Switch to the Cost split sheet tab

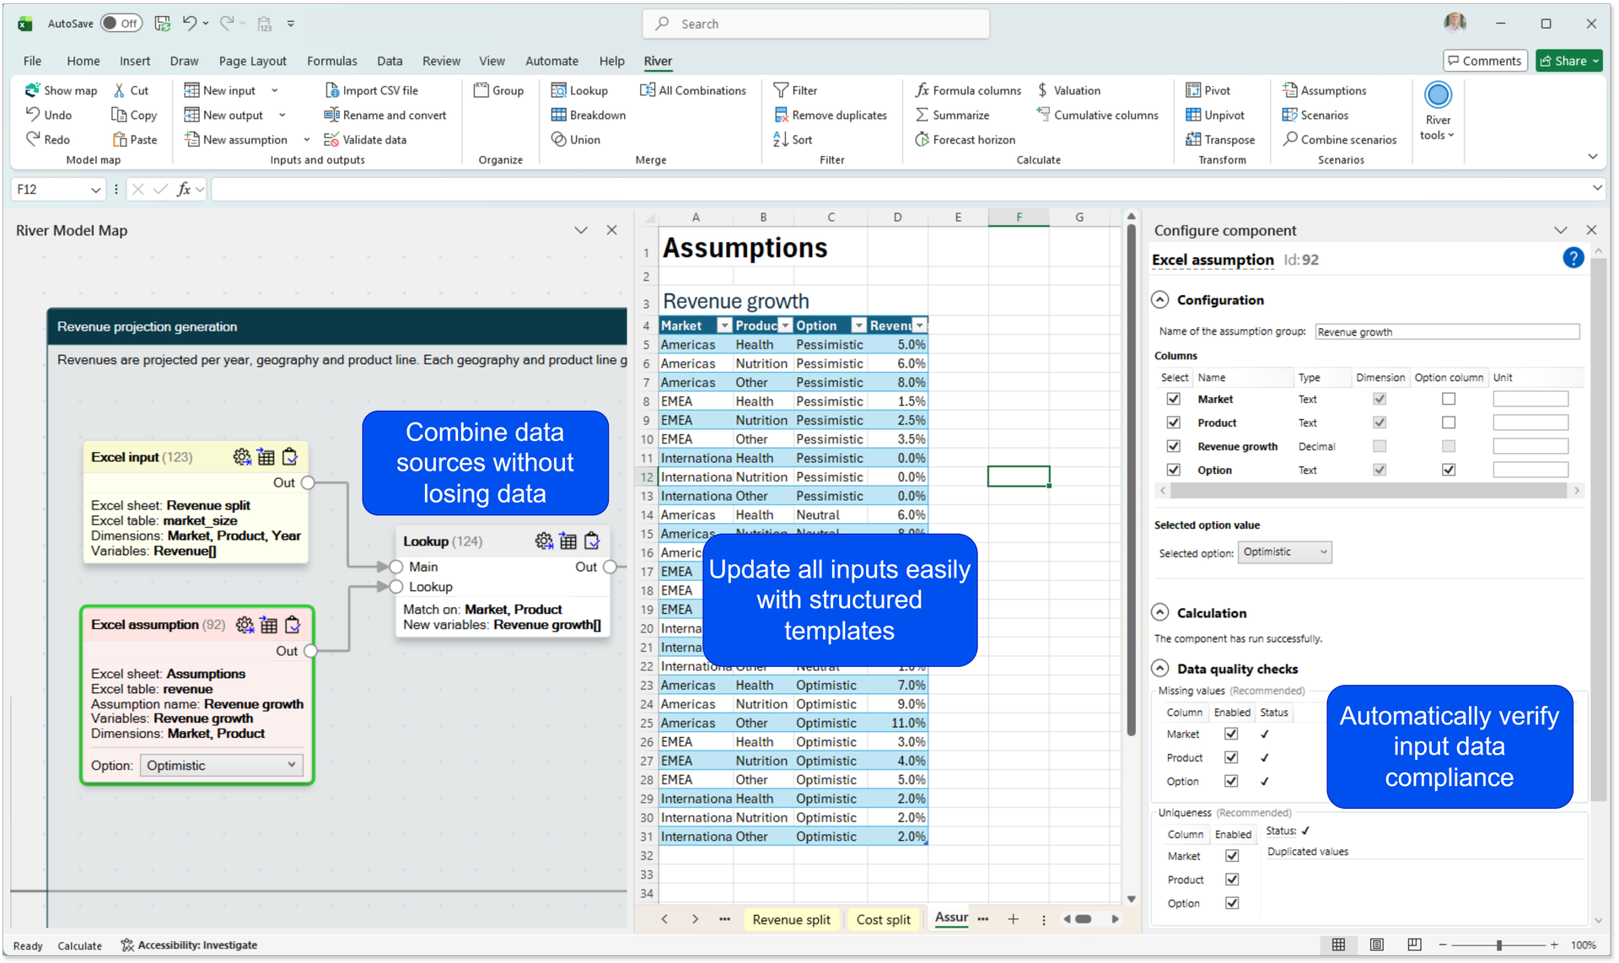pyautogui.click(x=883, y=919)
